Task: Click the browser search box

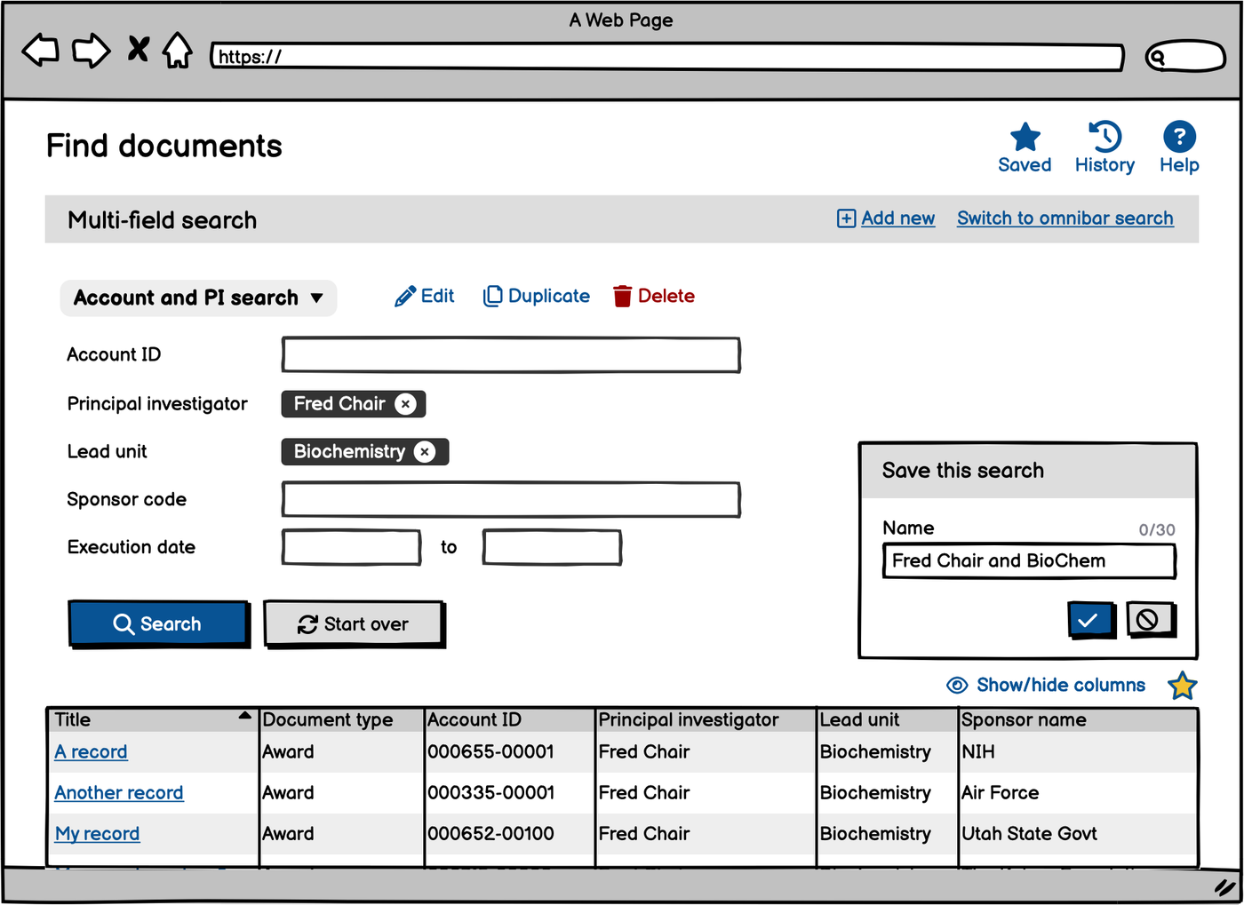Action: 1185,57
